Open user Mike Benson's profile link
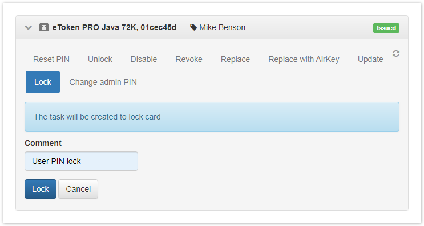 click(x=222, y=27)
